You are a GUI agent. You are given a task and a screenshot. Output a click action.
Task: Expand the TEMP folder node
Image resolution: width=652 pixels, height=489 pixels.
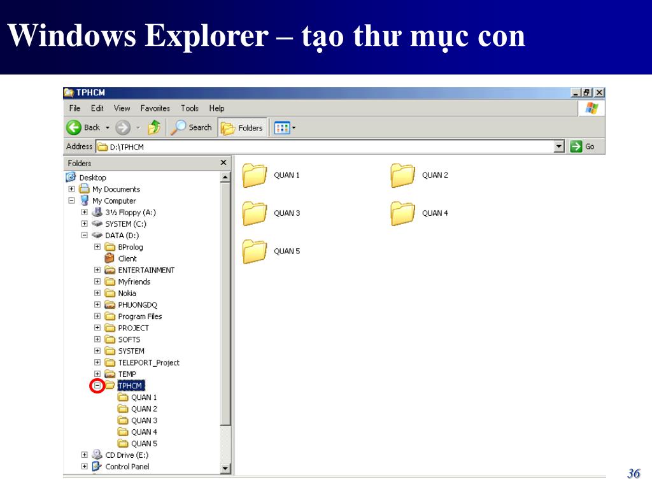tap(97, 374)
